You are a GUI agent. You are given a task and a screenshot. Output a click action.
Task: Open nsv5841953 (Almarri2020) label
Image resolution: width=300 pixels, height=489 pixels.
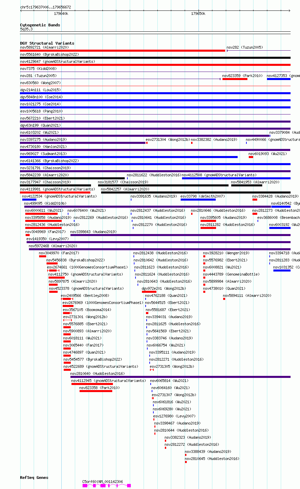pos(255,182)
